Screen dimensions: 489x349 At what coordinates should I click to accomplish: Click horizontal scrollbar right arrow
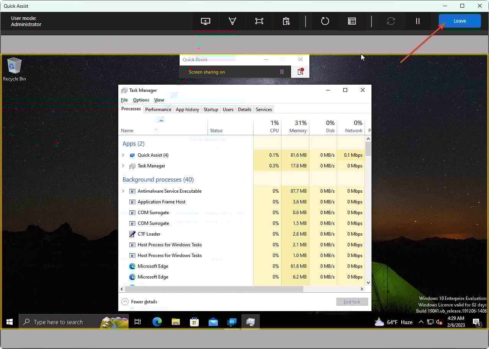(x=362, y=289)
